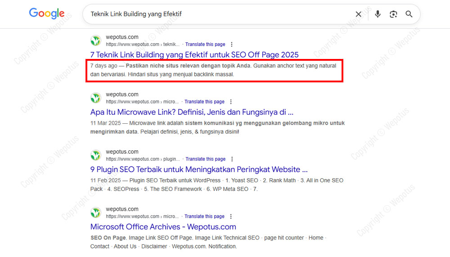This screenshot has width=450, height=257.
Task: Click favicon beside the Microwave Link result
Action: coord(96,98)
